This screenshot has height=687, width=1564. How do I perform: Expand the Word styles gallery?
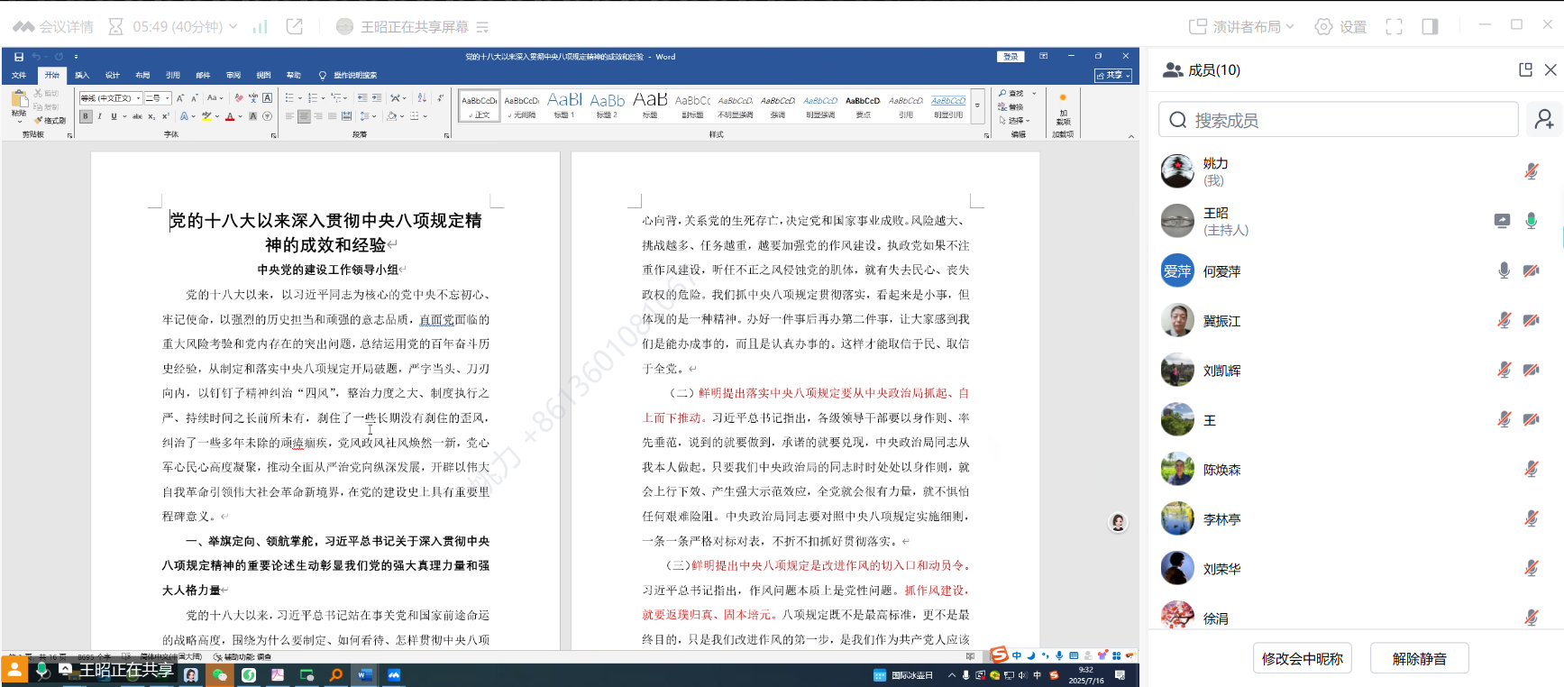976,106
